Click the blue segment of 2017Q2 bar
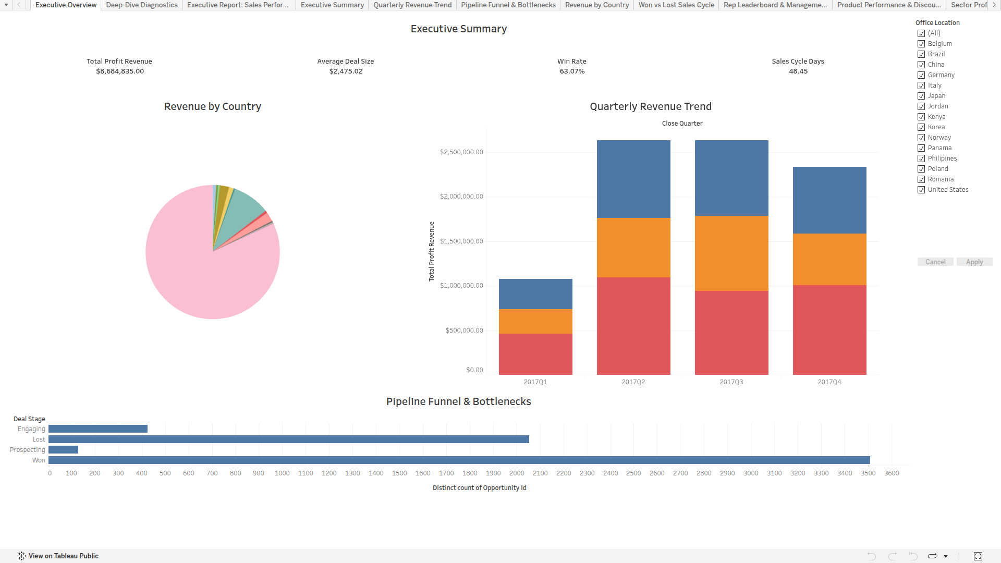 tap(633, 179)
